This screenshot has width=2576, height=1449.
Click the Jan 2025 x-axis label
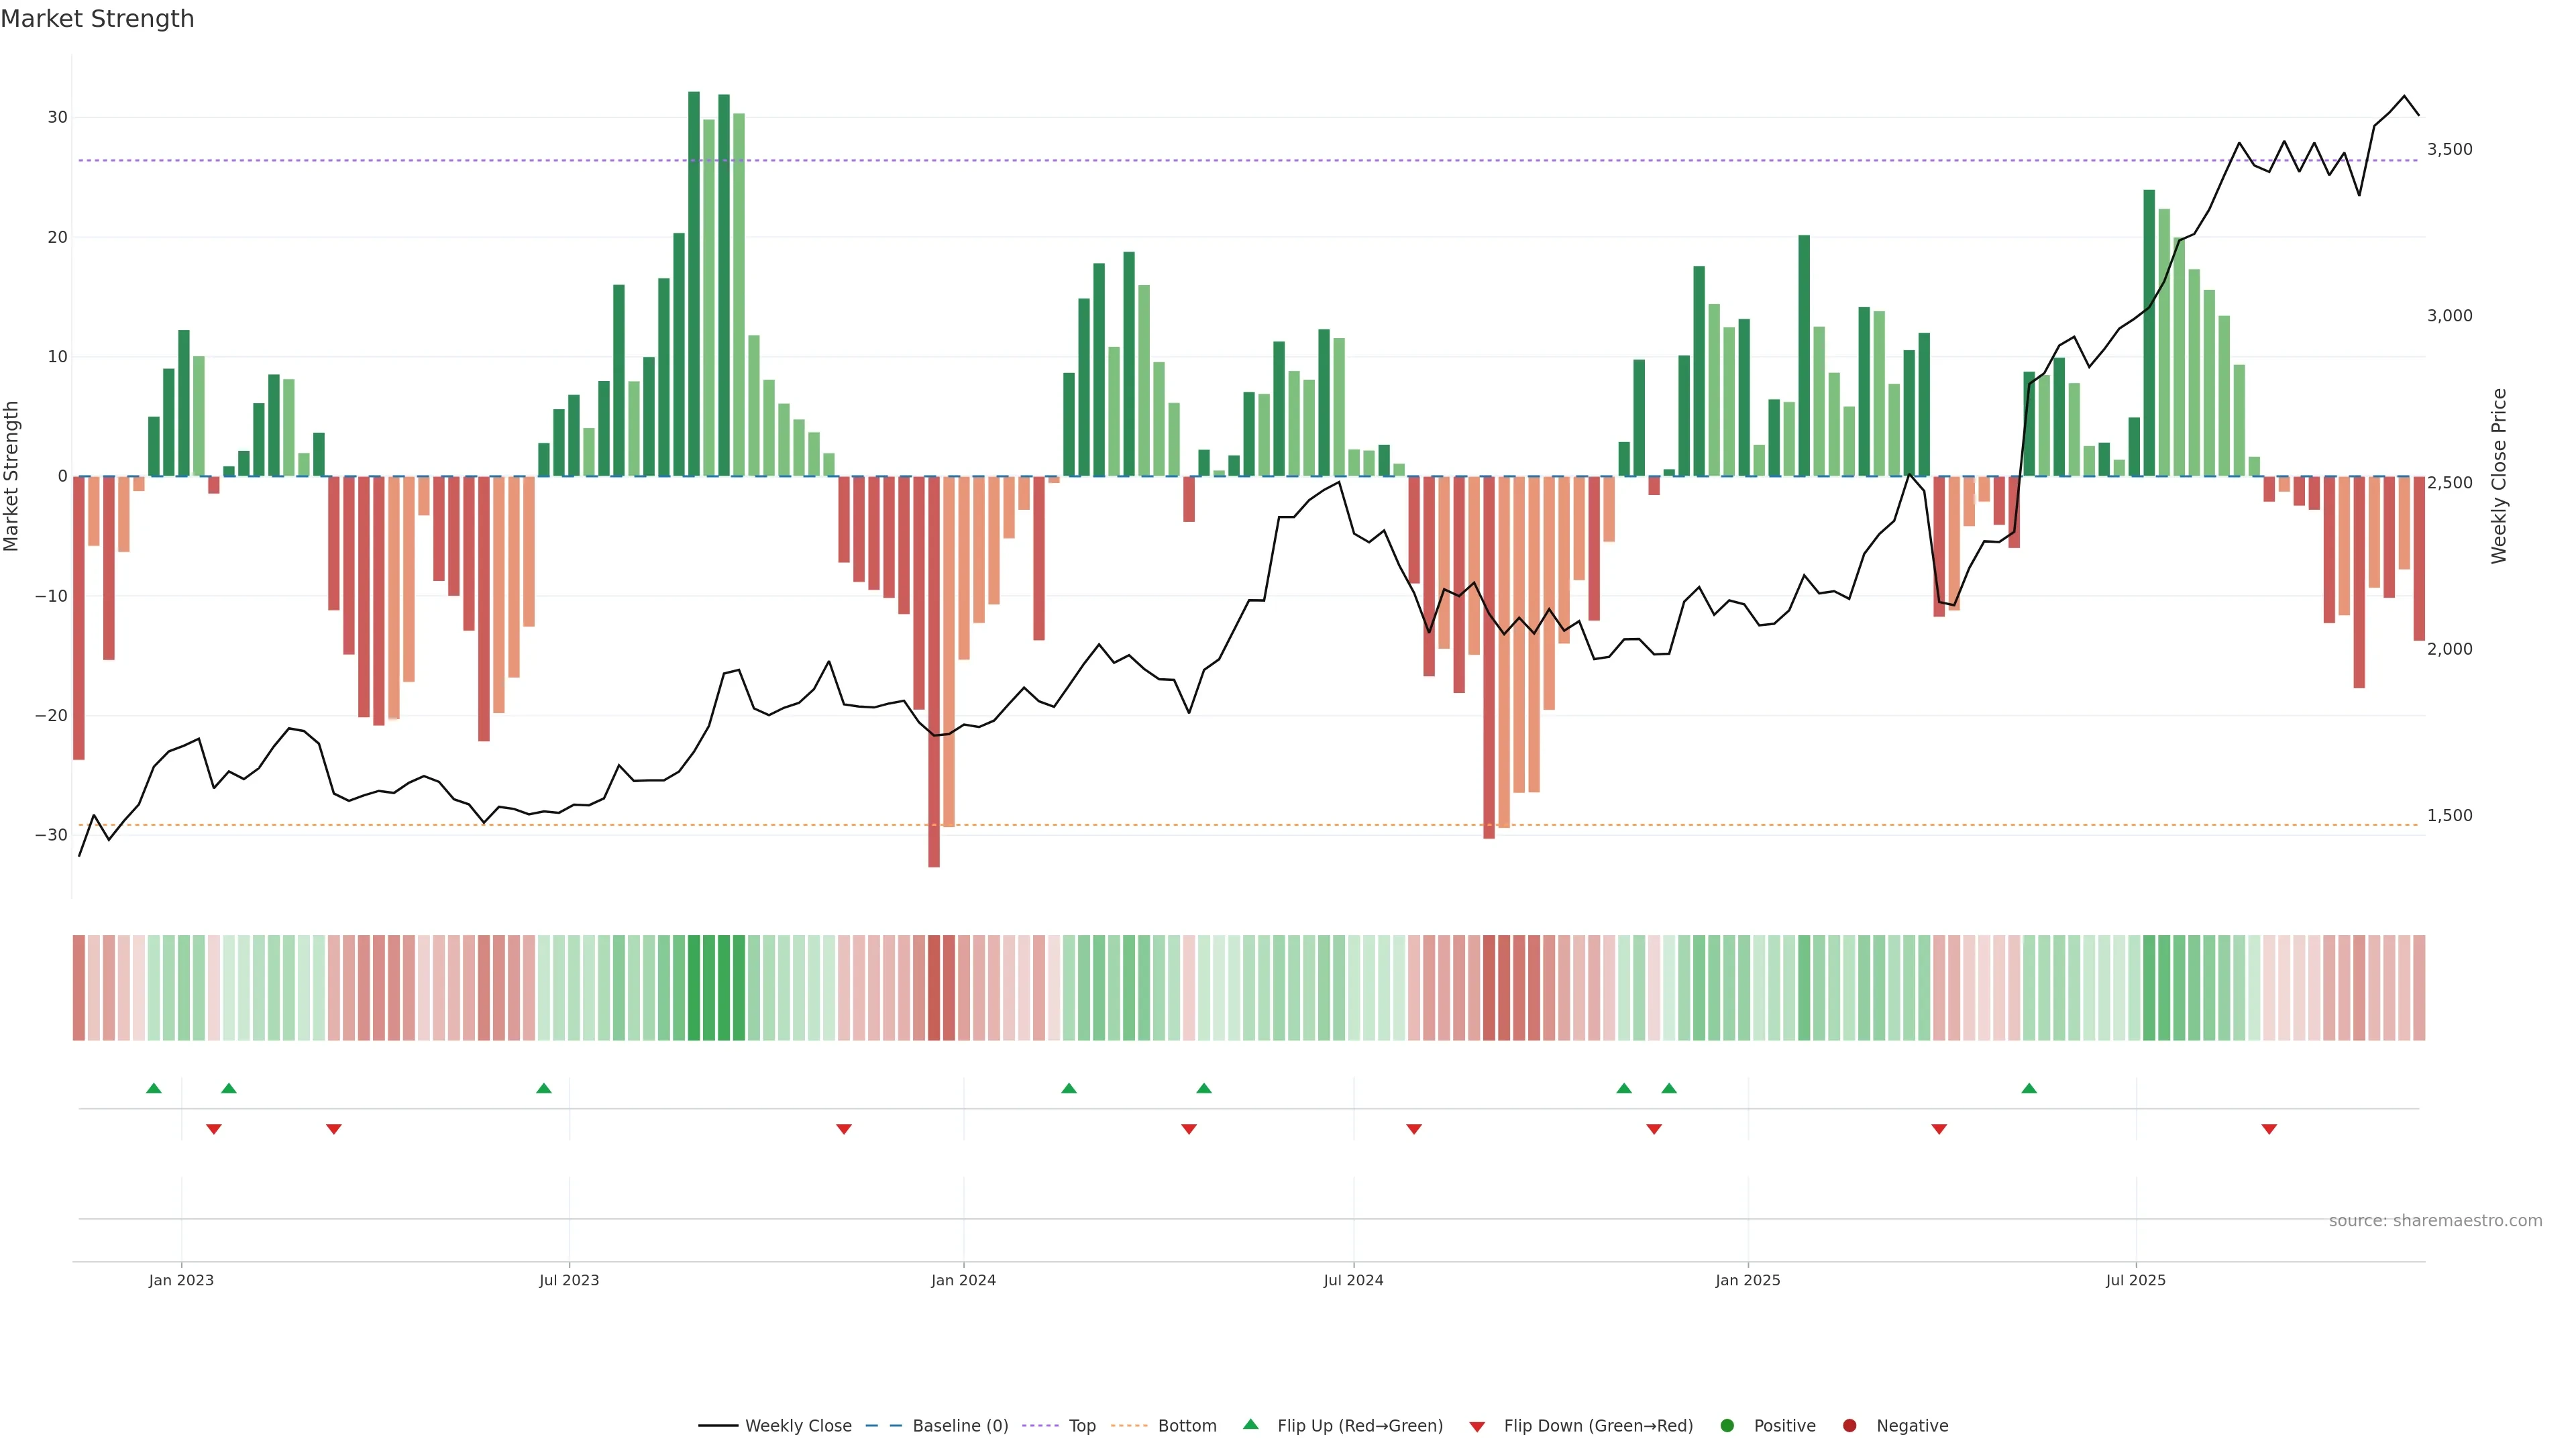pyautogui.click(x=1747, y=1280)
